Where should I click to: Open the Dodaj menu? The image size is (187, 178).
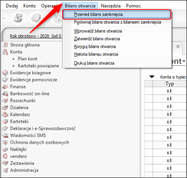point(12,6)
